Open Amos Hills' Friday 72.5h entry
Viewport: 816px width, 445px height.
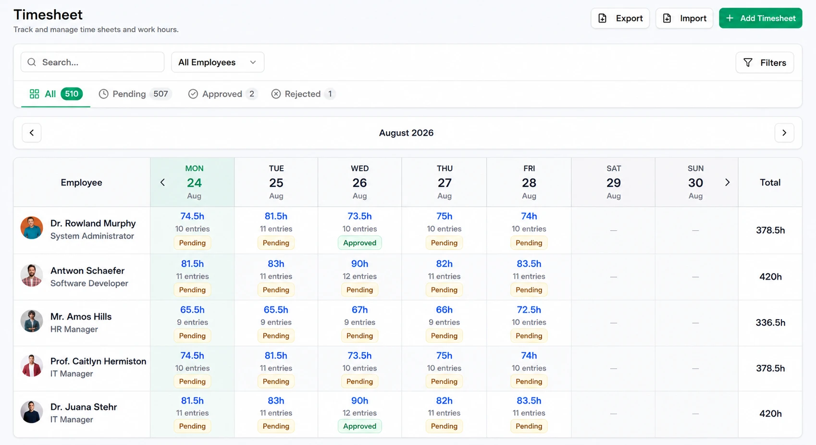[x=529, y=310]
